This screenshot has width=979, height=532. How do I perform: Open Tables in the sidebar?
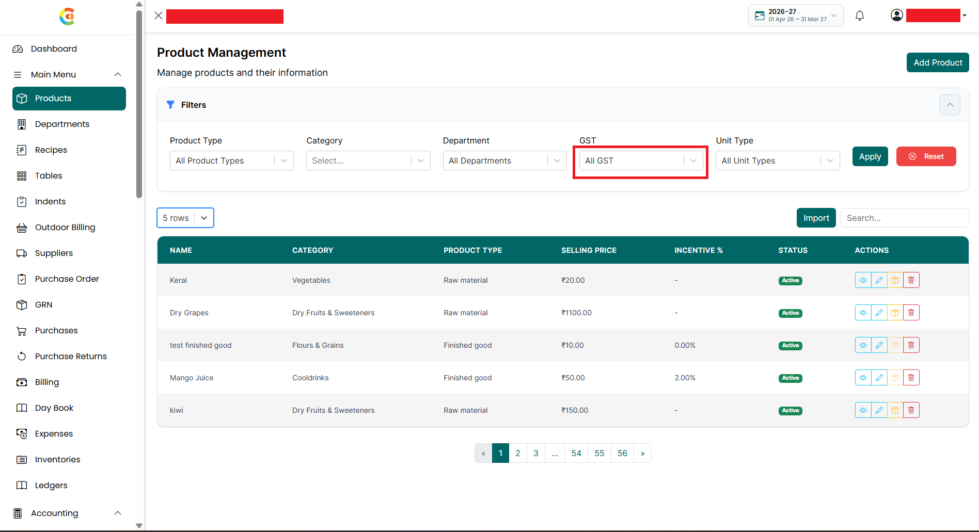coord(69,175)
